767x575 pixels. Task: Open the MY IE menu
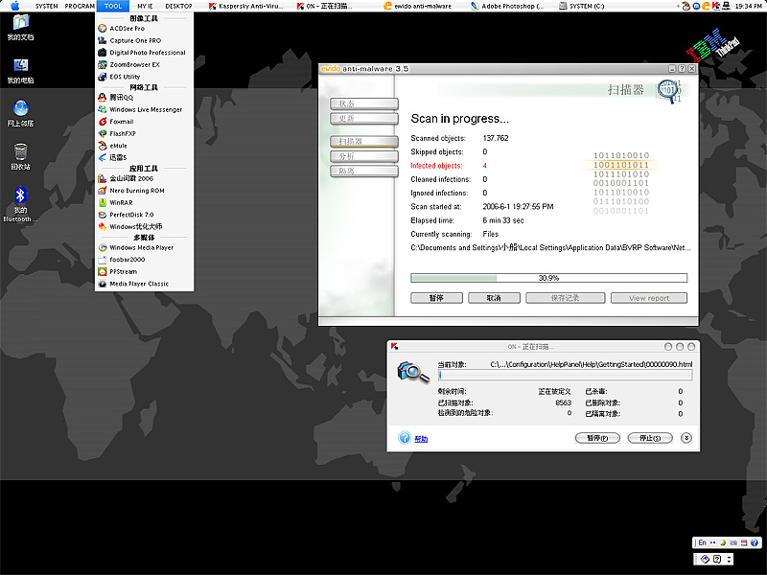[145, 6]
